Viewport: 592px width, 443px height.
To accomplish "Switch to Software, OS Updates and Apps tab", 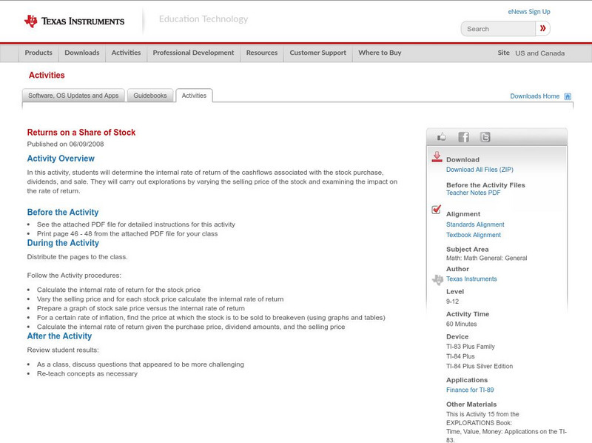I will point(73,96).
